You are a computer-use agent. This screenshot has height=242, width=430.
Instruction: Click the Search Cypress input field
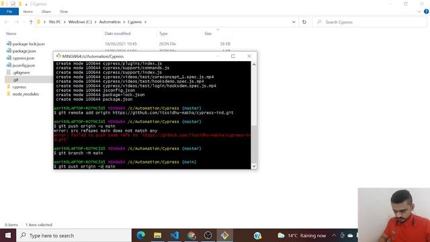point(370,22)
